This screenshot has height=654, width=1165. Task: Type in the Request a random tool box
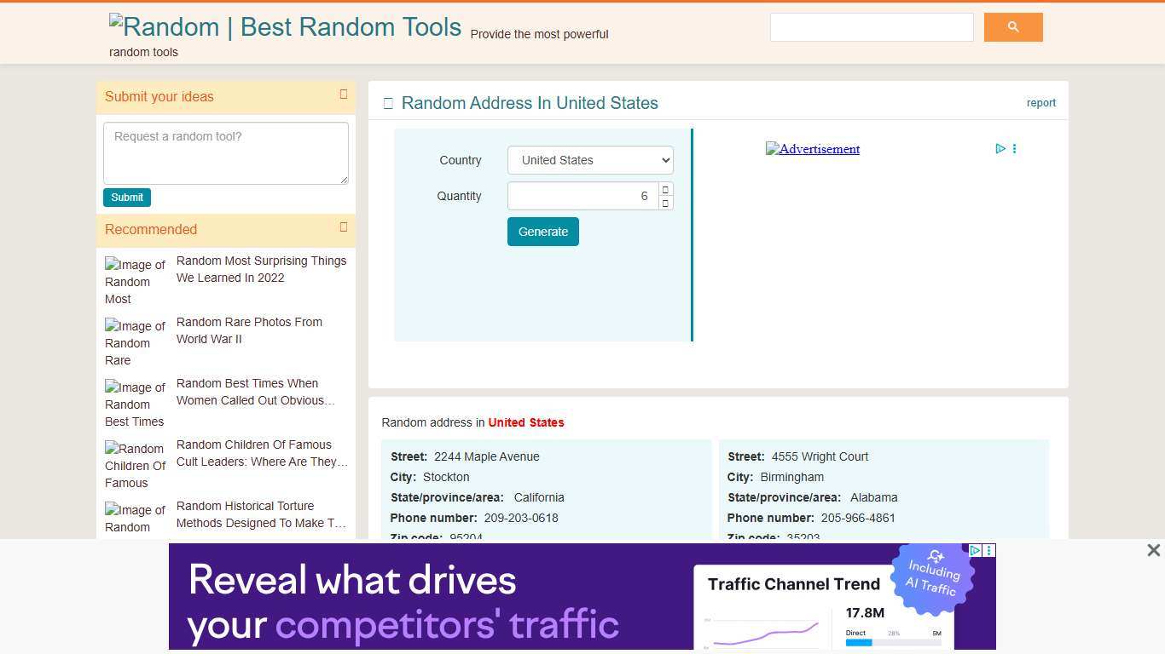click(x=225, y=152)
